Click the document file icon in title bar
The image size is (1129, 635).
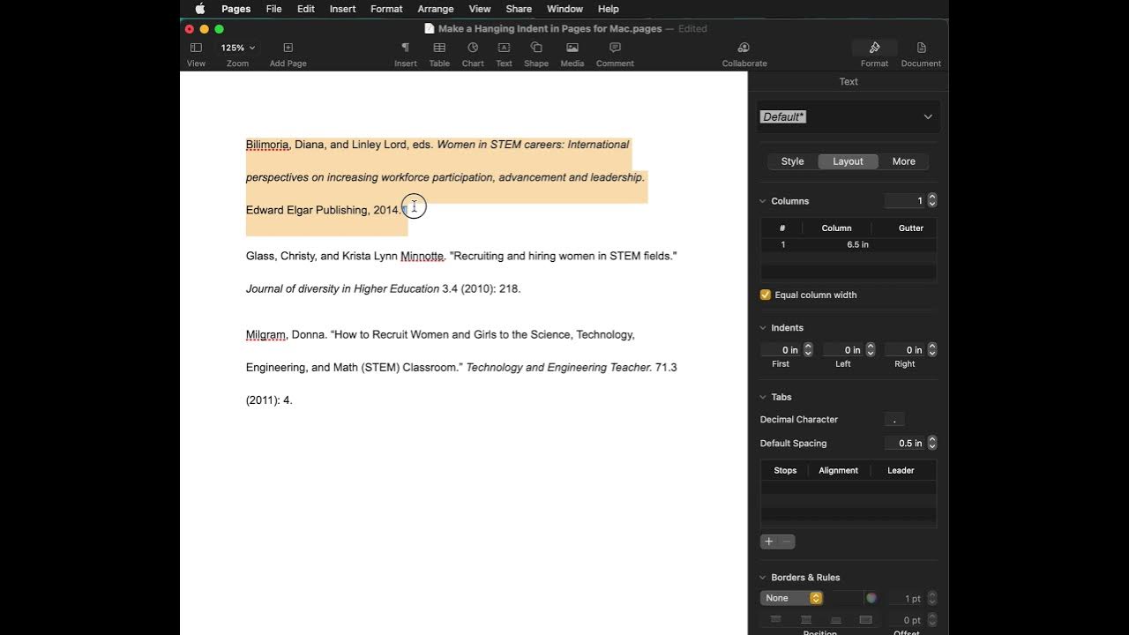click(430, 28)
